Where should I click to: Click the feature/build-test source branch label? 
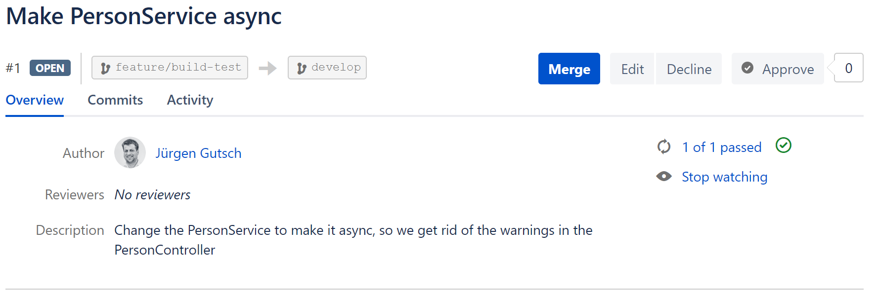click(178, 68)
